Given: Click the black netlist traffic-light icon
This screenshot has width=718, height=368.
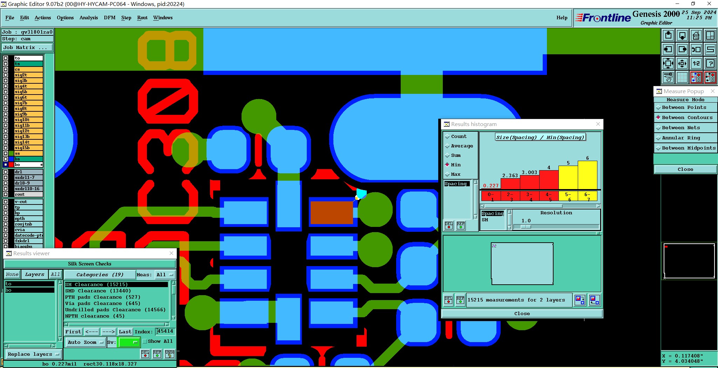Looking at the screenshot, I should [x=710, y=77].
